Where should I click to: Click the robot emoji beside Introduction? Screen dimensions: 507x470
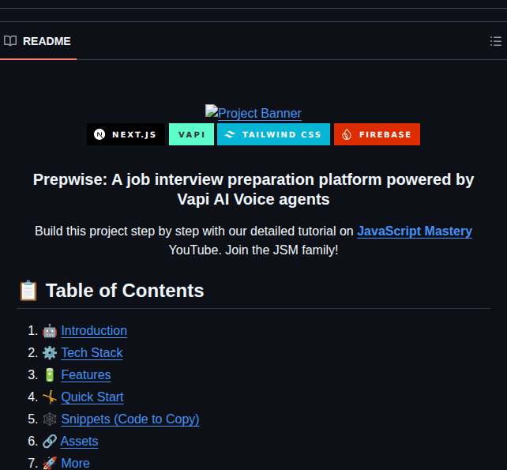[x=50, y=331]
